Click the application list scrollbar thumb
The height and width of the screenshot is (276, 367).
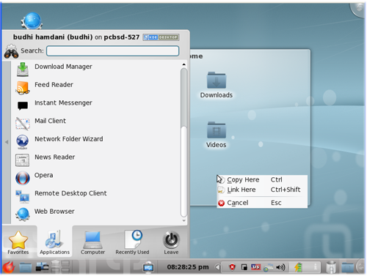coord(183,97)
